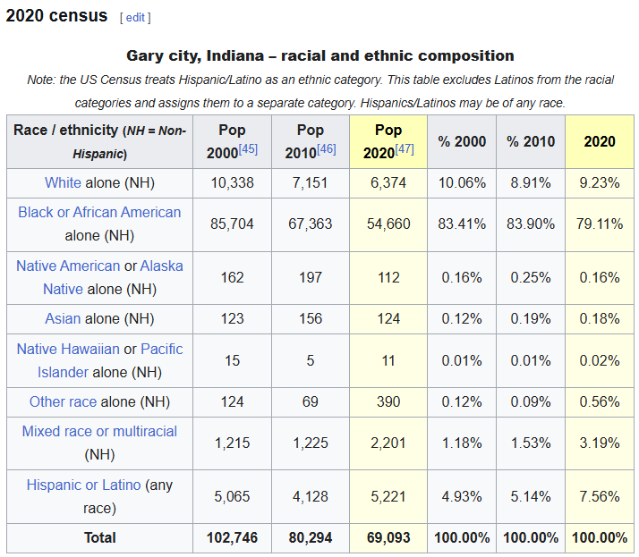Click the total cell showing 80,294

(x=311, y=538)
